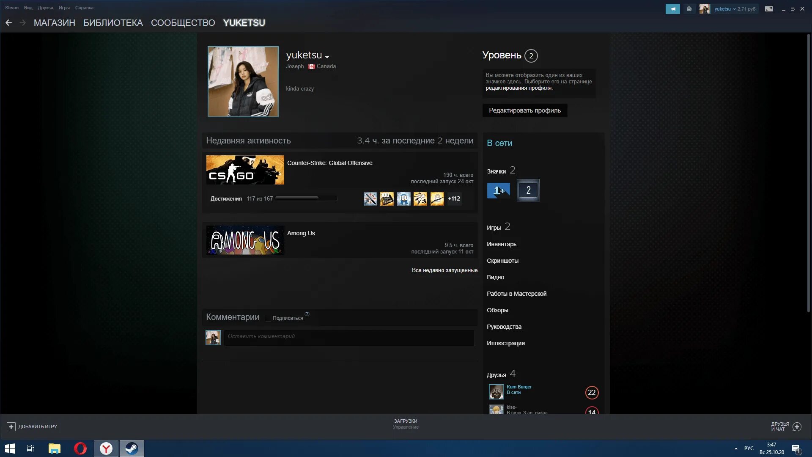
Task: Open the blue 1+ badge icon
Action: pos(498,190)
